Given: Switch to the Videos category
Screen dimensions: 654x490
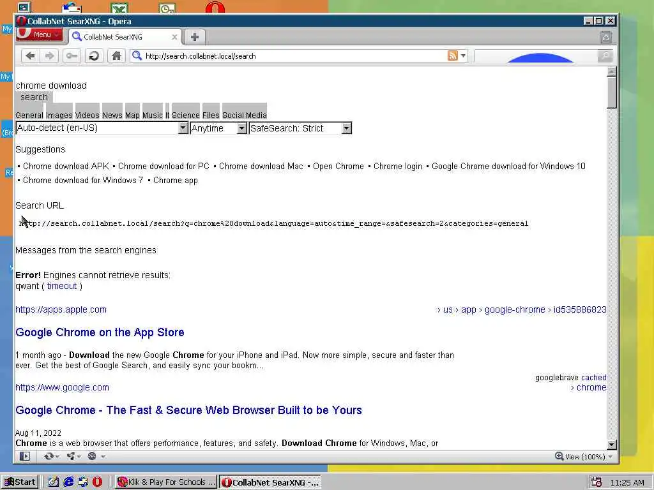Looking at the screenshot, I should 87,115.
